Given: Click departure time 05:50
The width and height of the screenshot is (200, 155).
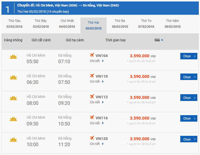Looking at the screenshot, I should pyautogui.click(x=33, y=62).
